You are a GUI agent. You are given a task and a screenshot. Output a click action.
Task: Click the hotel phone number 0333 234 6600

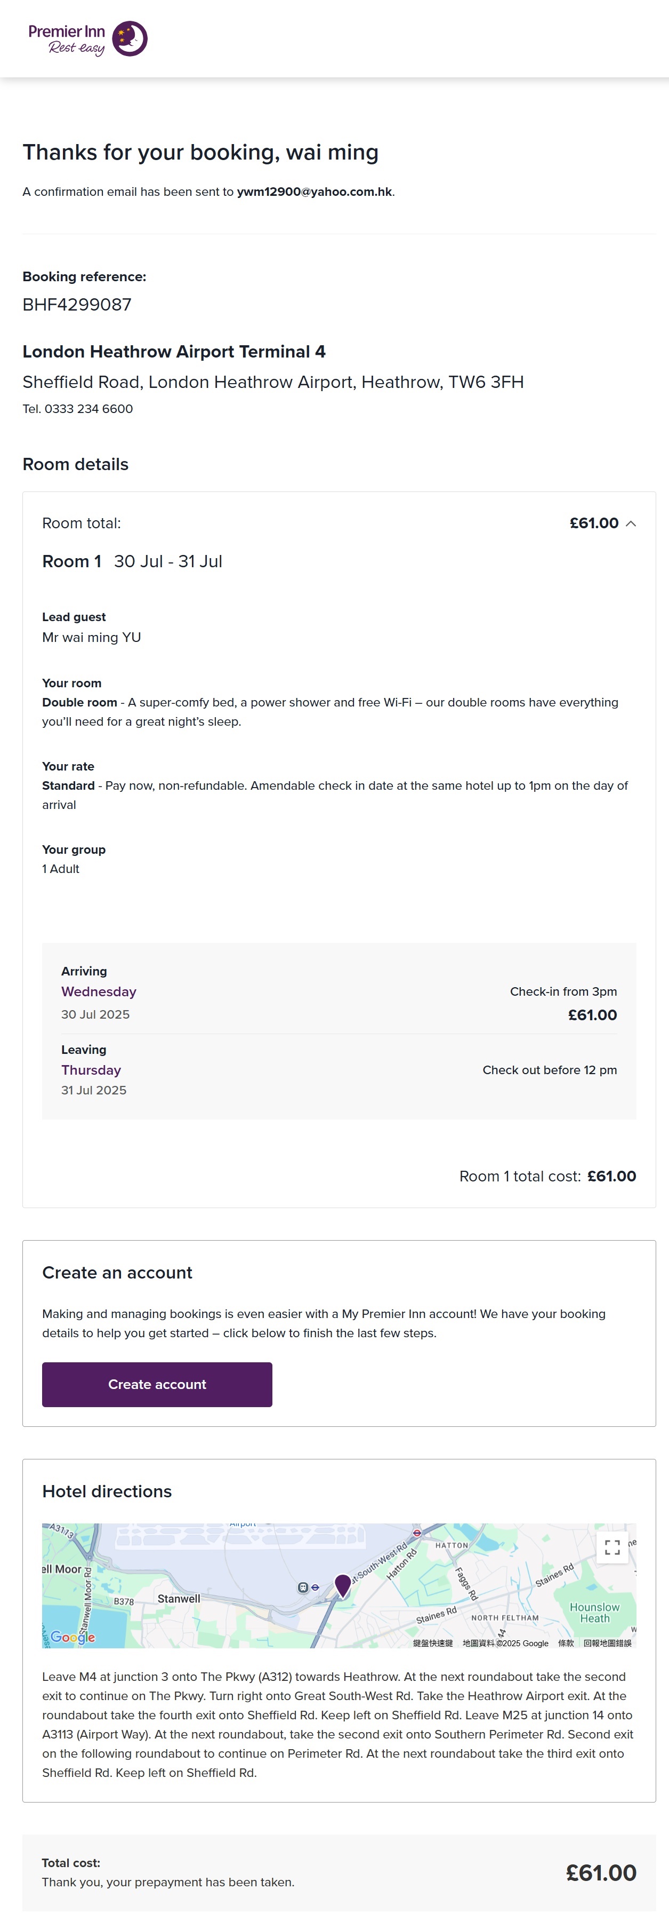88,409
